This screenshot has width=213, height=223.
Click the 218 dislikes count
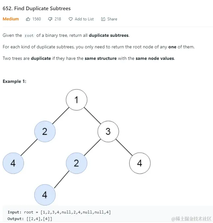click(x=58, y=19)
